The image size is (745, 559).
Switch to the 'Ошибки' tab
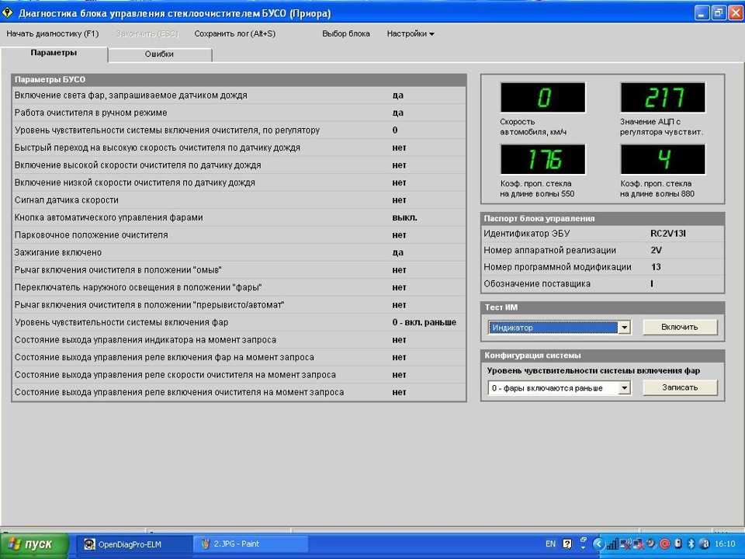tap(160, 54)
